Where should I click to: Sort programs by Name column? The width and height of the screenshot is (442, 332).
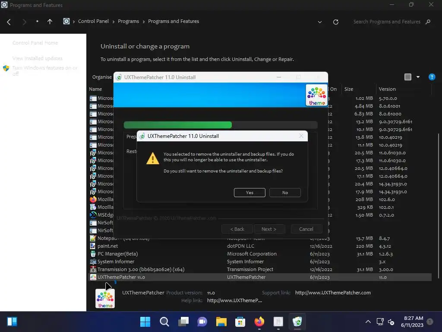pyautogui.click(x=95, y=89)
